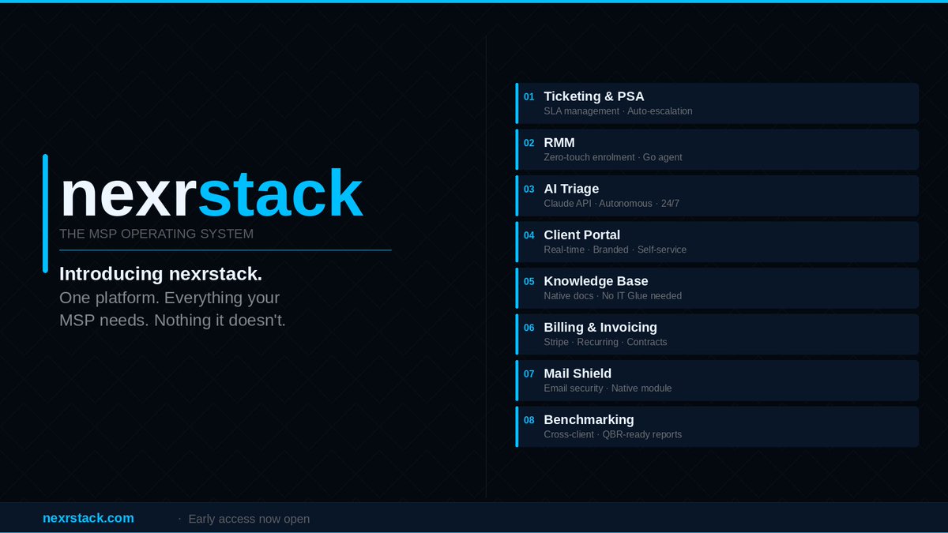The width and height of the screenshot is (948, 533).
Task: Click 'Cross-client · QBR-ready reports' text
Action: (x=613, y=434)
